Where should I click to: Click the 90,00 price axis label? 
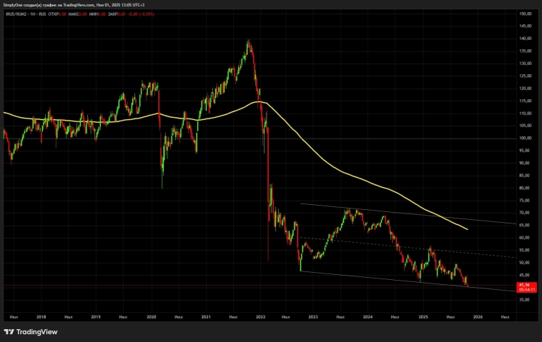pyautogui.click(x=525, y=163)
